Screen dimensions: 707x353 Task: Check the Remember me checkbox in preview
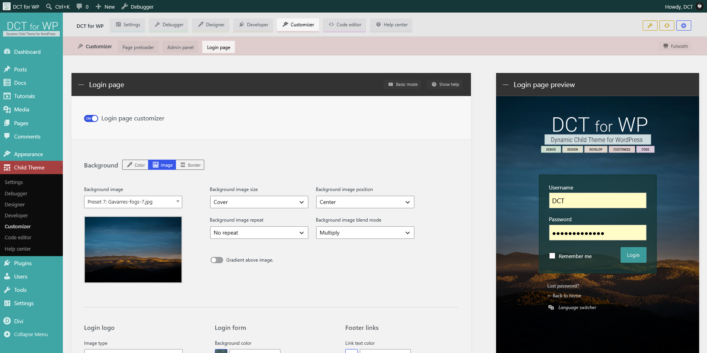[552, 256]
